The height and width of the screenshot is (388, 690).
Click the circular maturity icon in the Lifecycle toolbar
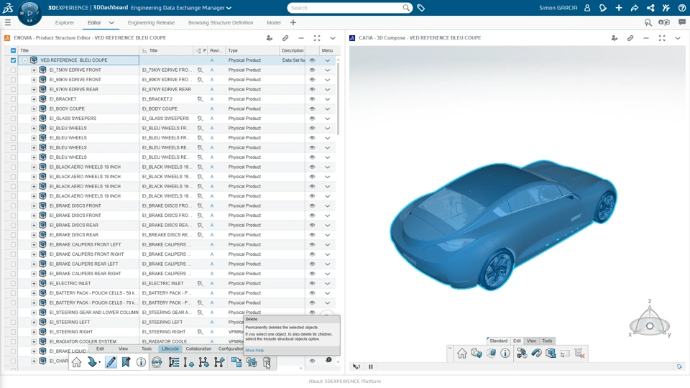(157, 362)
